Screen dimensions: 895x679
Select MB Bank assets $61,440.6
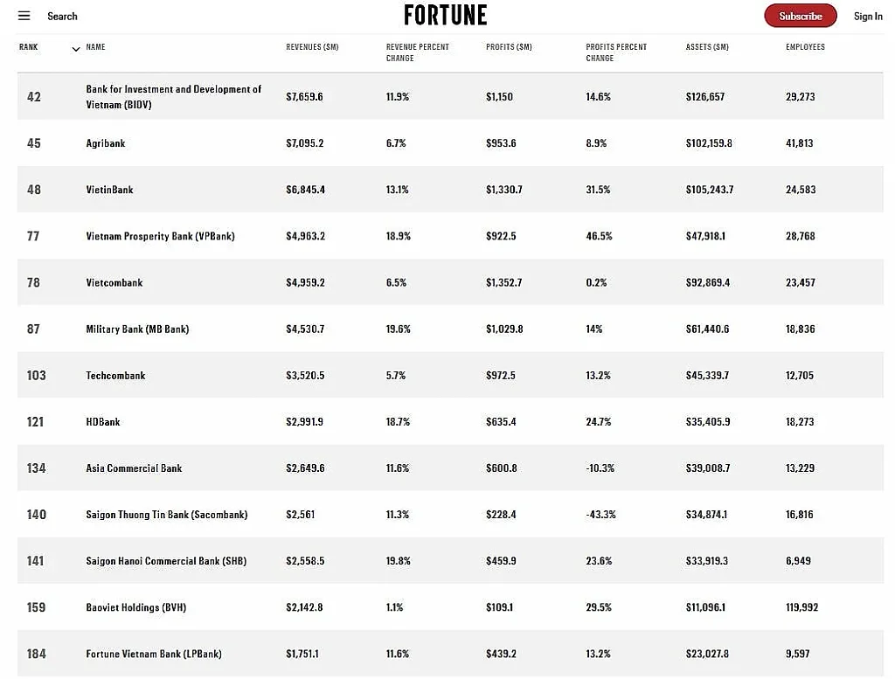(x=707, y=329)
